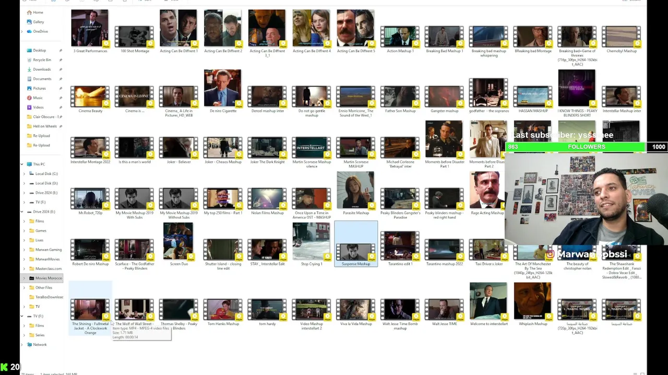Select the Screen Duo video thumbnail
The image size is (668, 375).
(178, 241)
